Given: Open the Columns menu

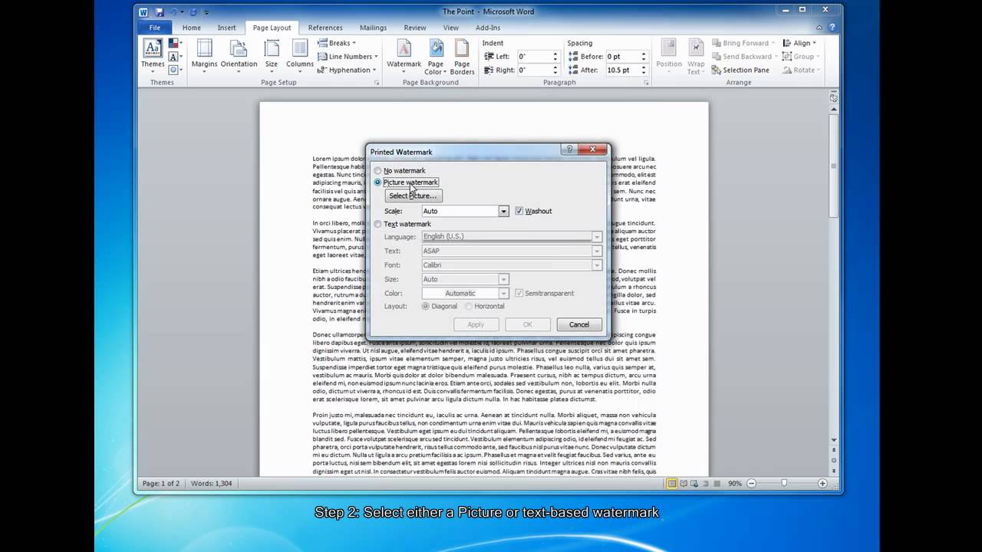Looking at the screenshot, I should pos(299,57).
